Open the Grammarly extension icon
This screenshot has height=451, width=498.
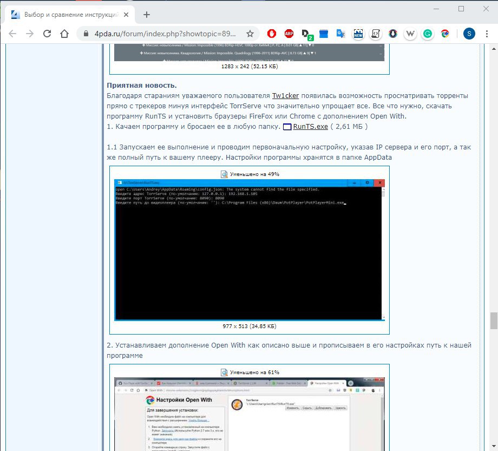[x=428, y=34]
